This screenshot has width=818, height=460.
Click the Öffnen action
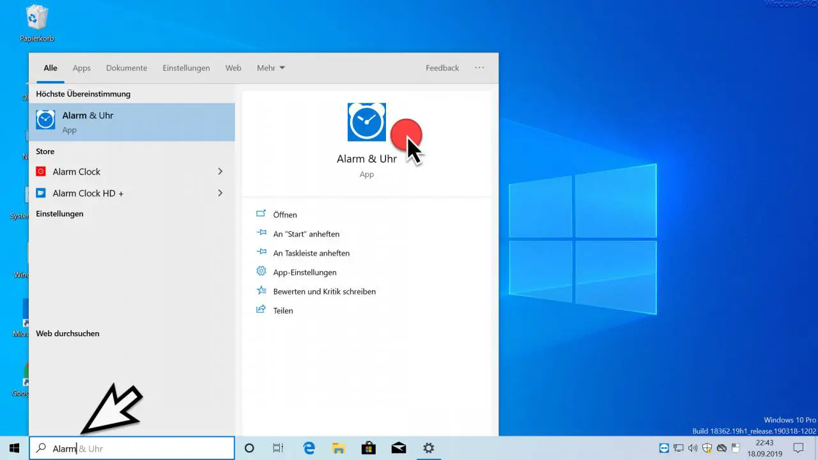285,215
